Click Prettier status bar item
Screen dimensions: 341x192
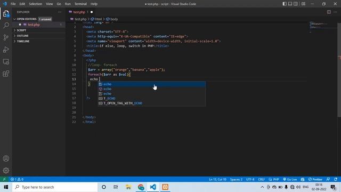[x=315, y=179]
